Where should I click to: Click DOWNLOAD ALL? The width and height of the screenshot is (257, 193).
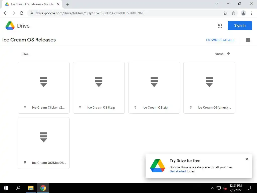[x=220, y=40]
